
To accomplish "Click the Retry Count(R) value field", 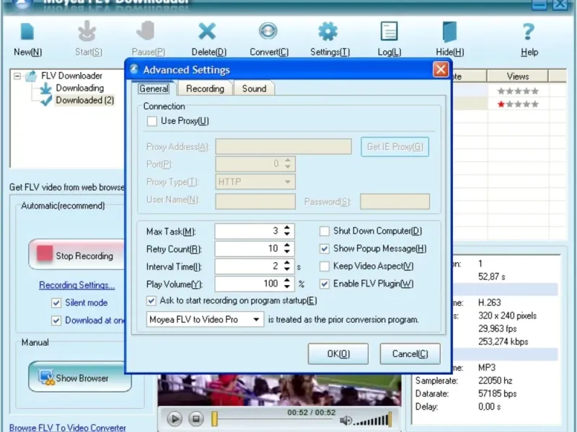I will [x=249, y=248].
